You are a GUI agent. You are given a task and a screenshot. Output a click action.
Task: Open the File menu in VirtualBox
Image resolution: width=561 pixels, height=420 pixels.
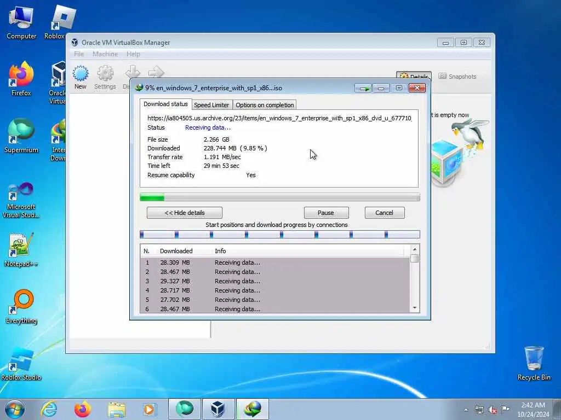(79, 54)
